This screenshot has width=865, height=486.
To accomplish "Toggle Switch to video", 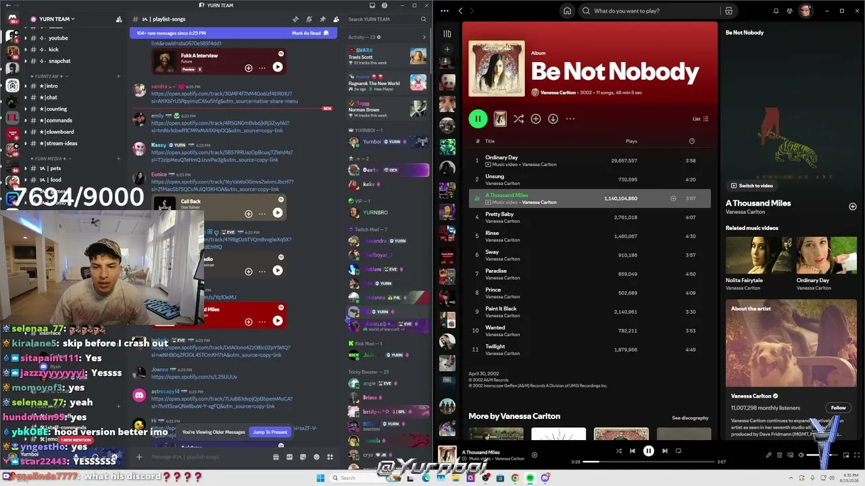I will (751, 186).
